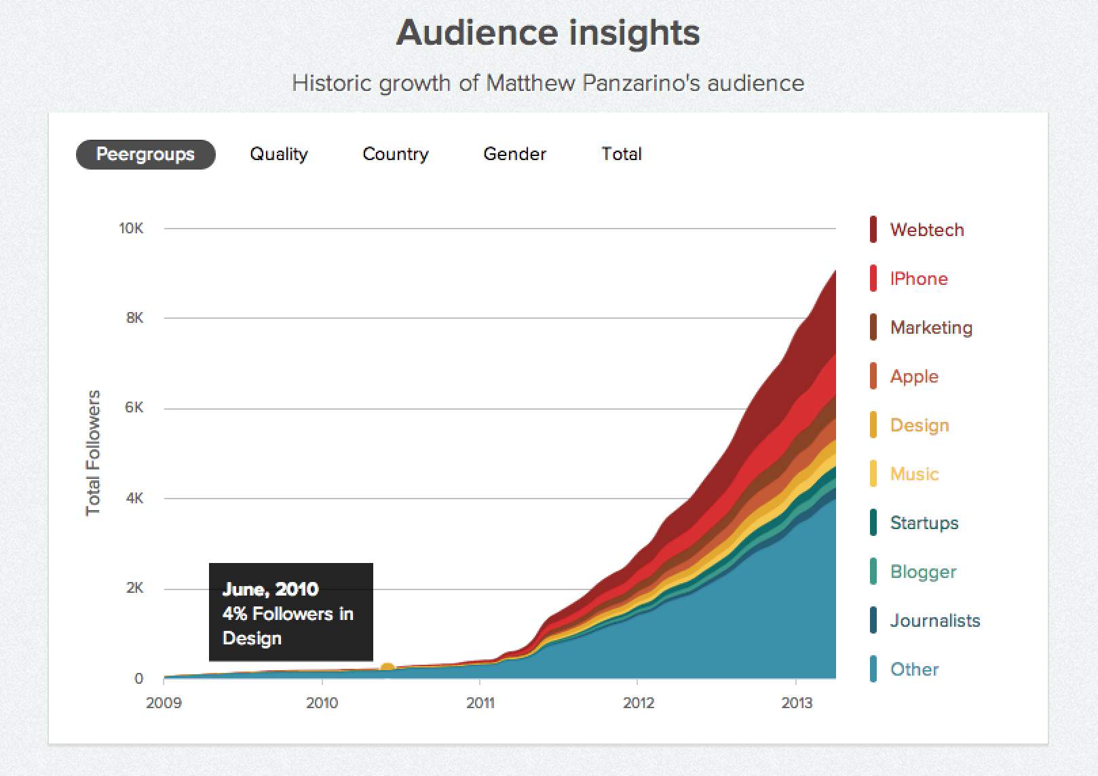Image resolution: width=1098 pixels, height=776 pixels.
Task: Toggle the Journalists legend label
Action: click(935, 620)
